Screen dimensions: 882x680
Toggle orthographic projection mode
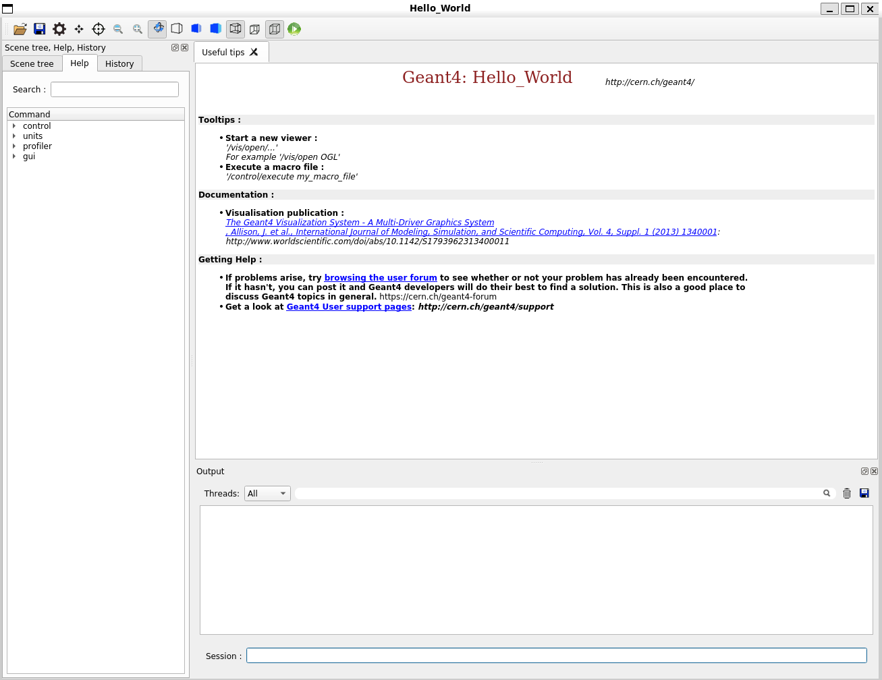point(274,28)
